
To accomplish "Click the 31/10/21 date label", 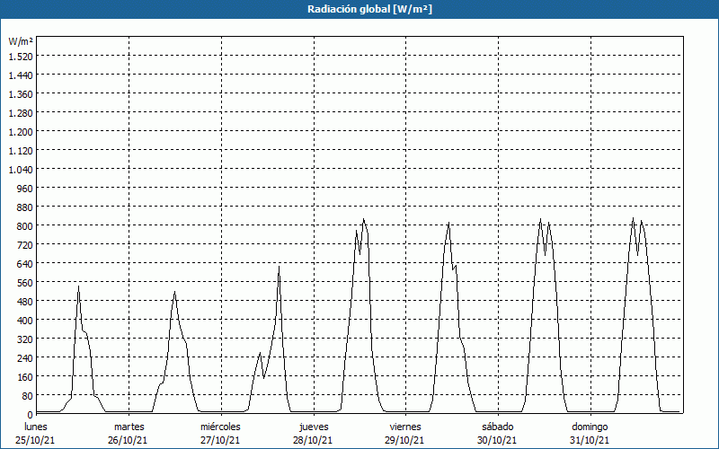I will point(590,440).
